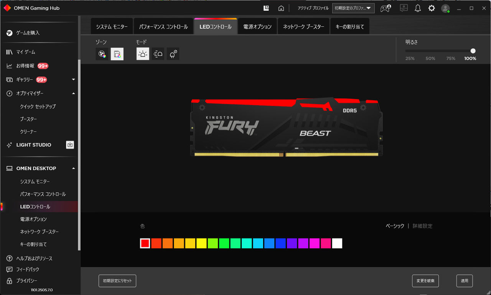
Task: Open the user account avatar
Action: click(445, 8)
